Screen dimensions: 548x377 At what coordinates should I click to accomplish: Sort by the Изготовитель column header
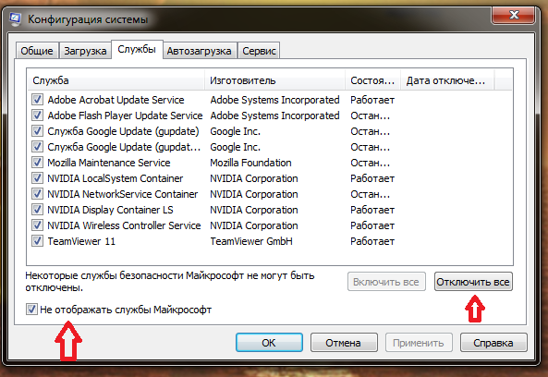(x=275, y=80)
